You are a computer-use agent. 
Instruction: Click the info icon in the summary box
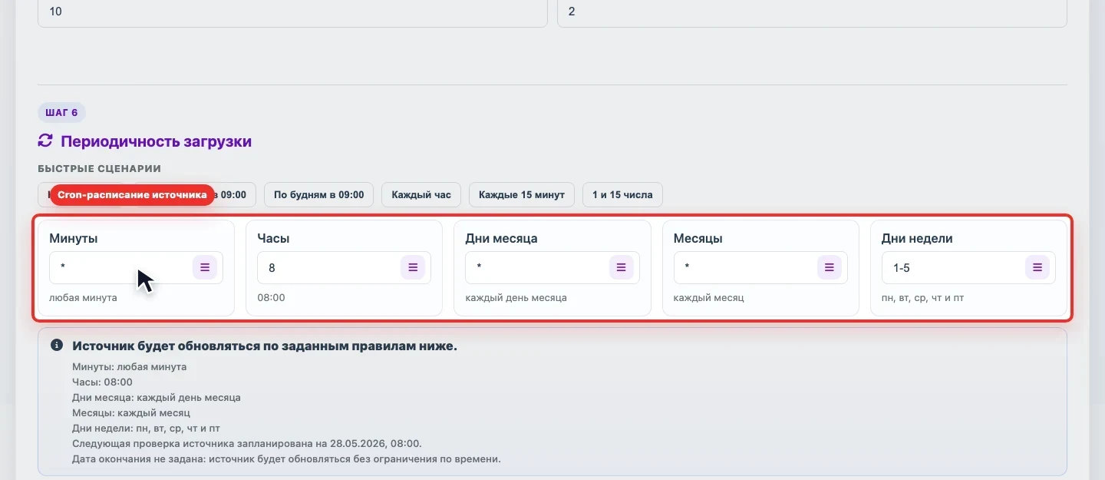57,346
